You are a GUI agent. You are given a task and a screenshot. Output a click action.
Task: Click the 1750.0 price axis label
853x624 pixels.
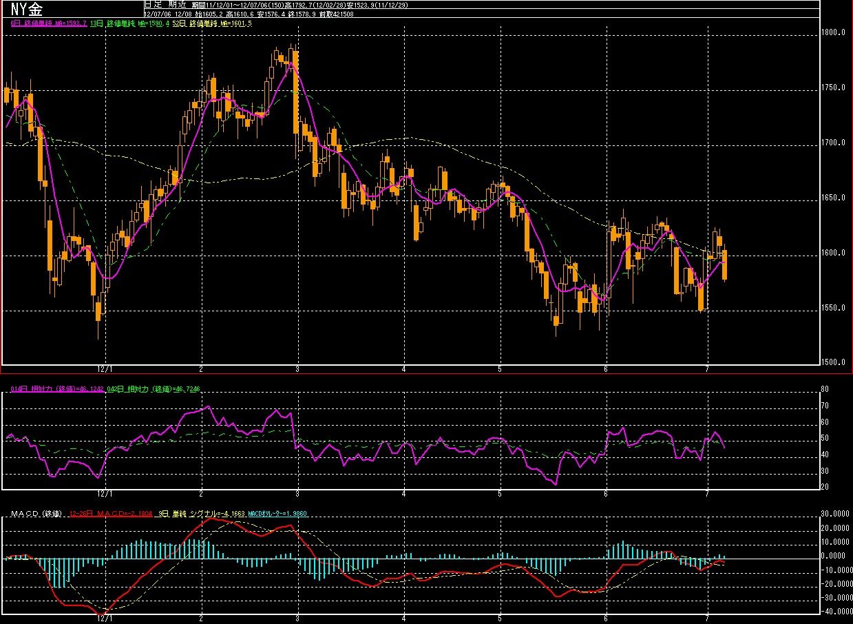point(834,87)
